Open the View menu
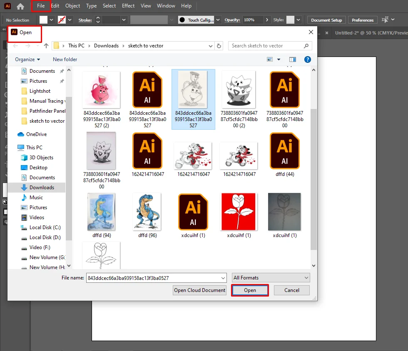408x351 pixels. pos(146,6)
